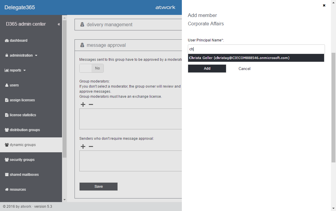The image size is (336, 211).
Task: Add a group moderator with plus icon
Action: pos(83,104)
